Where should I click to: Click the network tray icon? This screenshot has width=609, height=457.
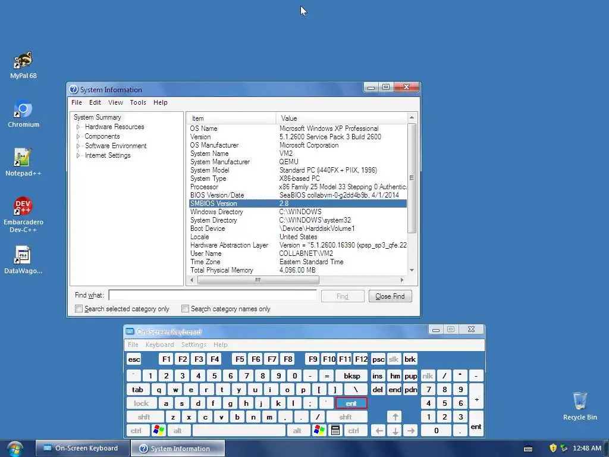click(x=564, y=448)
